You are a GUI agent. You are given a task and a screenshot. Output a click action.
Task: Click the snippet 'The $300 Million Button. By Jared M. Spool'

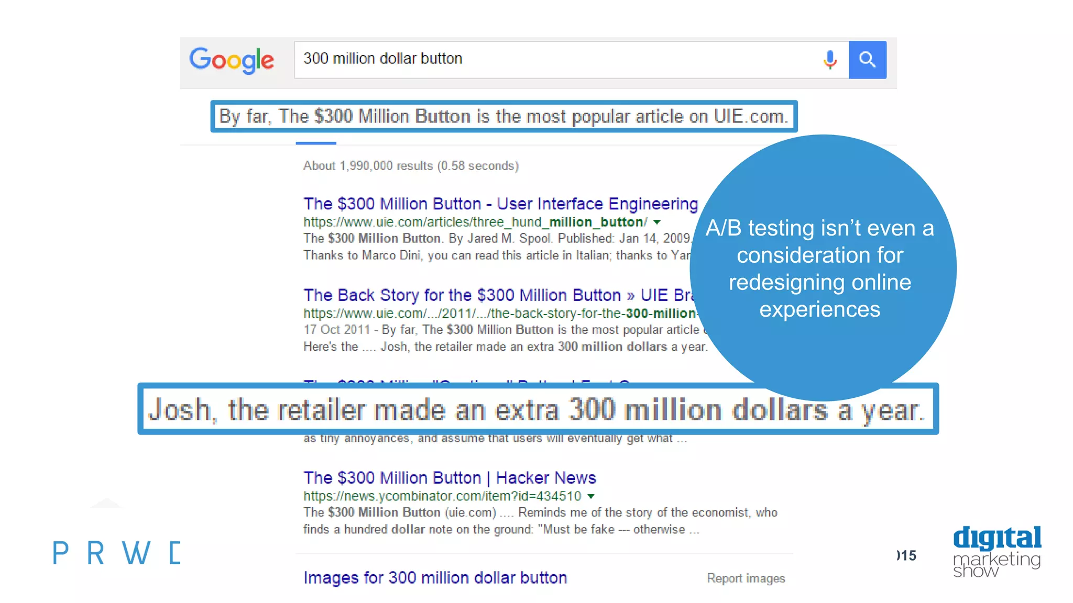coord(428,239)
